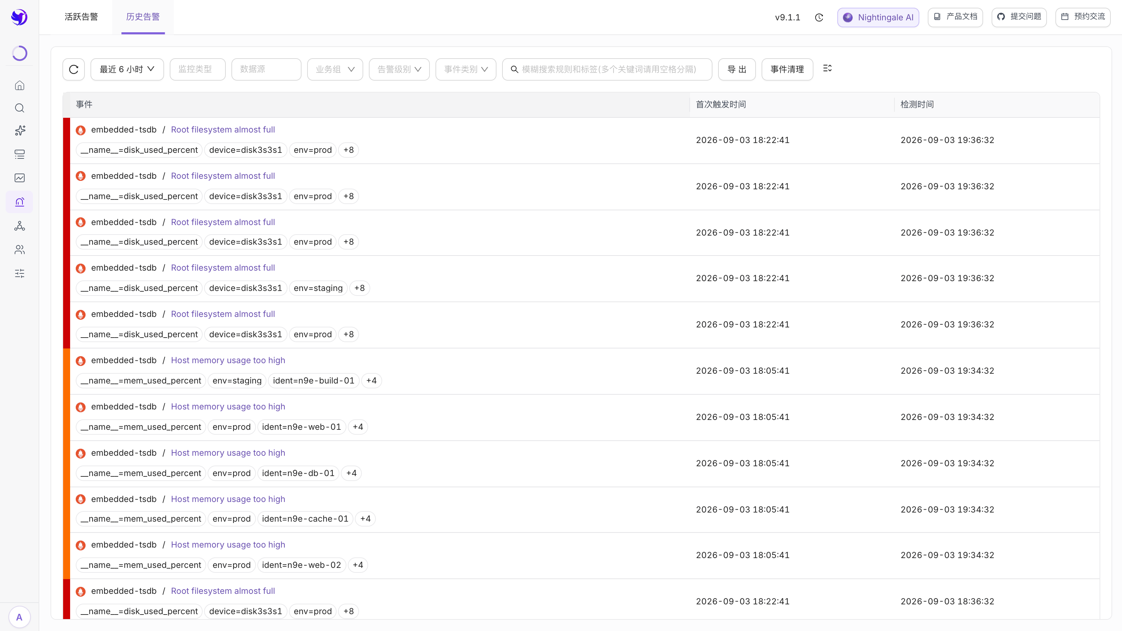Click the ident=n9e-cache-01 tag
The height and width of the screenshot is (631, 1122).
pyautogui.click(x=305, y=519)
